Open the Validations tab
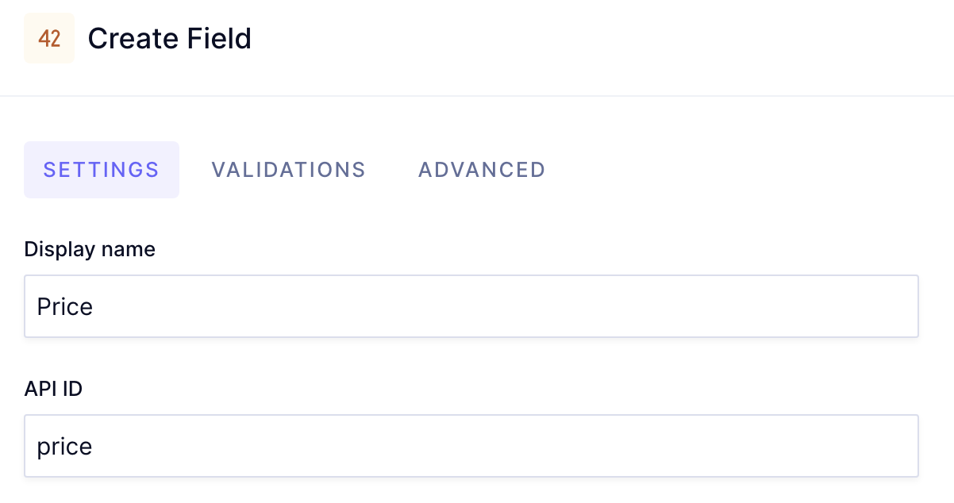Image resolution: width=954 pixels, height=503 pixels. pyautogui.click(x=288, y=170)
